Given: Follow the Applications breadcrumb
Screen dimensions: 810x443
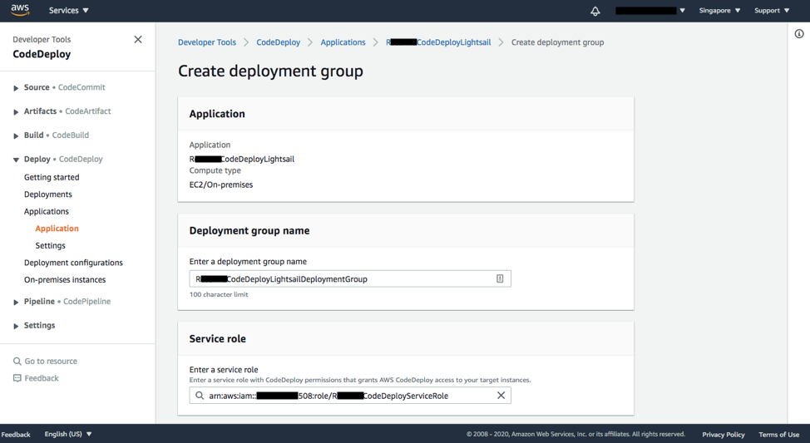Looking at the screenshot, I should pos(343,42).
